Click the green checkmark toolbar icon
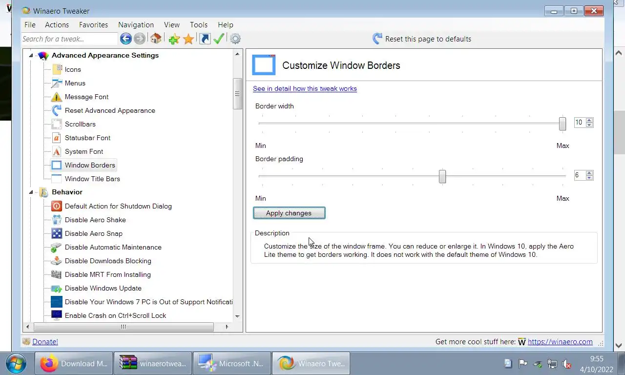Image resolution: width=625 pixels, height=375 pixels. point(219,39)
